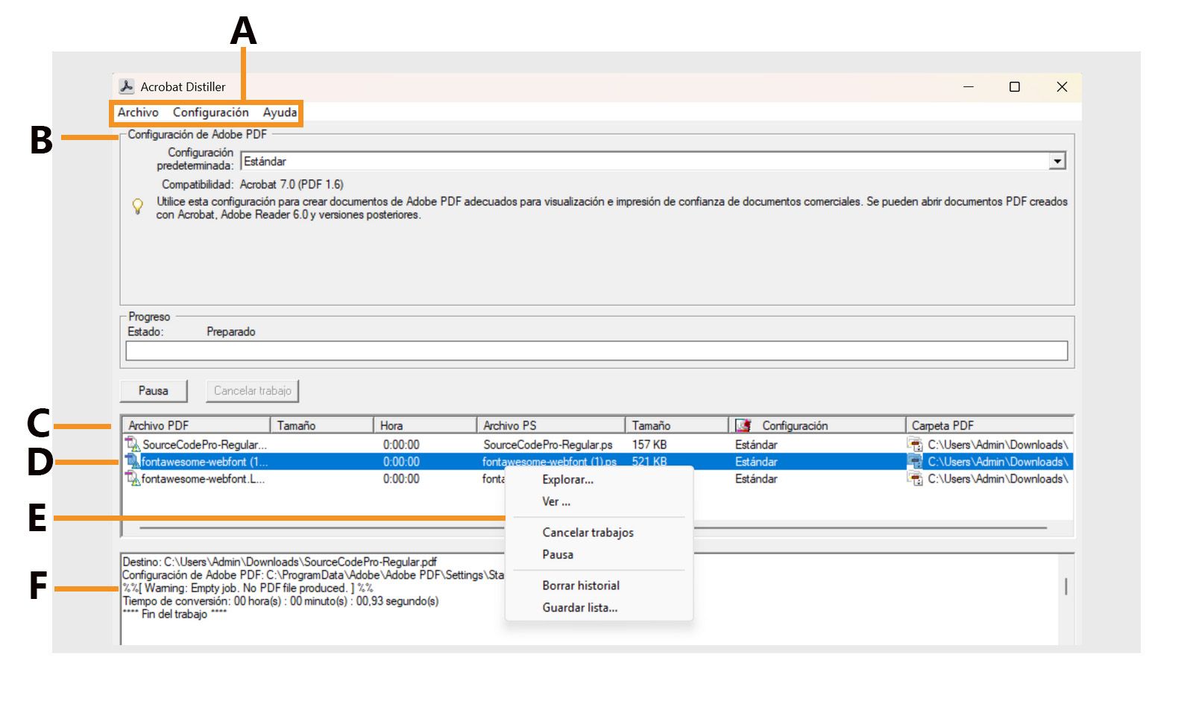
Task: Click the Acrobat Distiller logo in the title bar
Action: pyautogui.click(x=127, y=86)
